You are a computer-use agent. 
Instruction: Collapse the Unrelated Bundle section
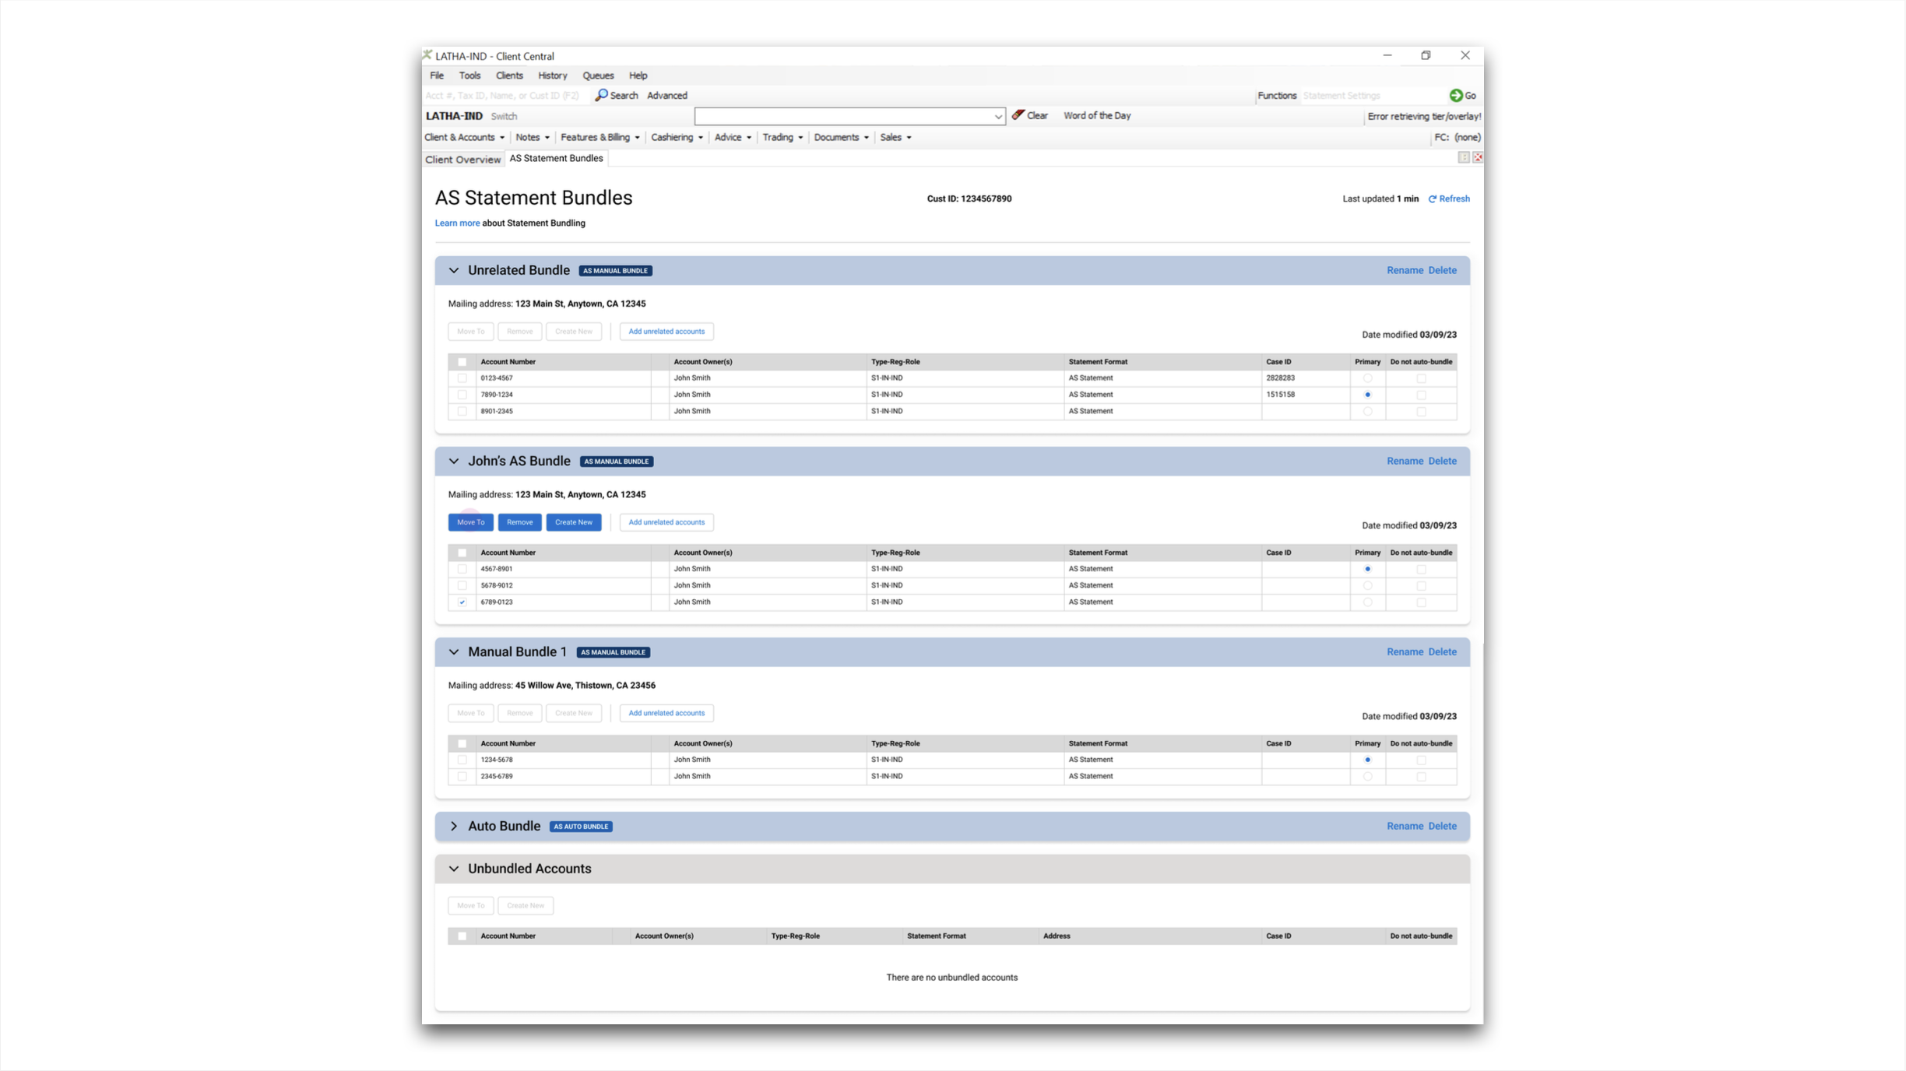pyautogui.click(x=454, y=271)
